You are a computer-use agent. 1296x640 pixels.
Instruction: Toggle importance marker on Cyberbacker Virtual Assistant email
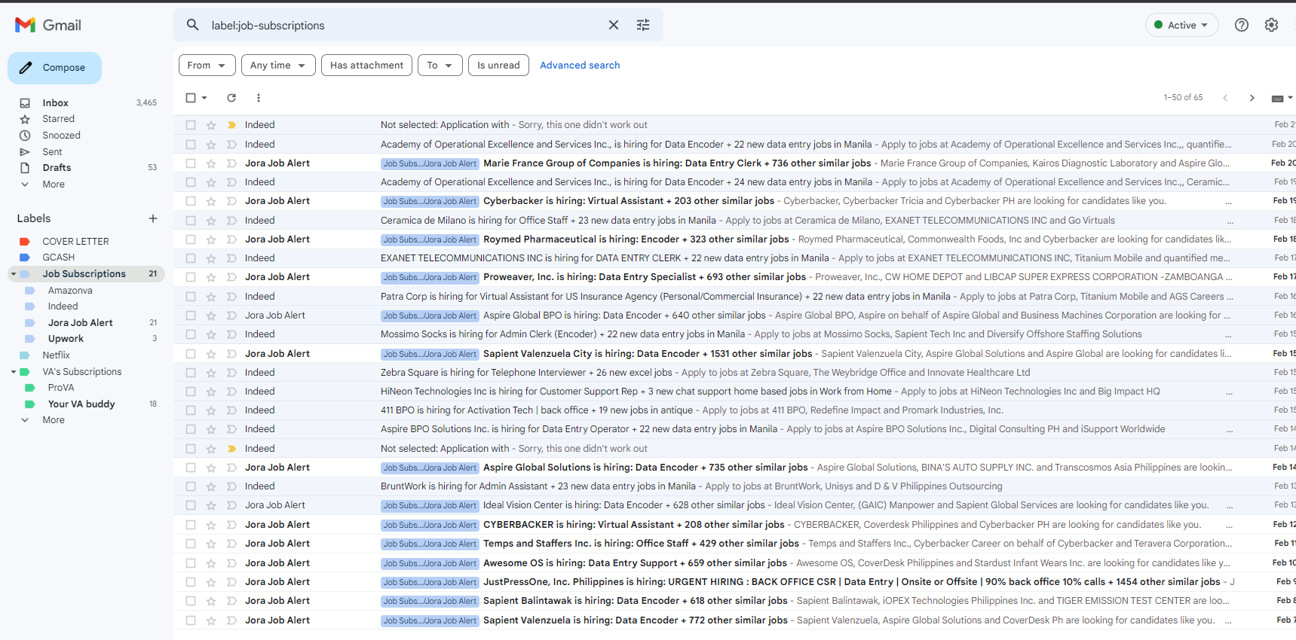pyautogui.click(x=231, y=201)
